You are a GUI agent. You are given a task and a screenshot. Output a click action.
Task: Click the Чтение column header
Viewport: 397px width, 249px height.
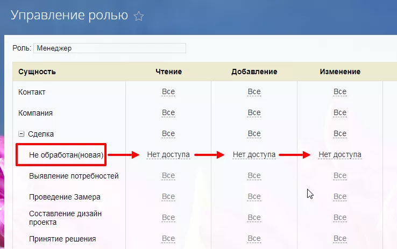click(168, 72)
